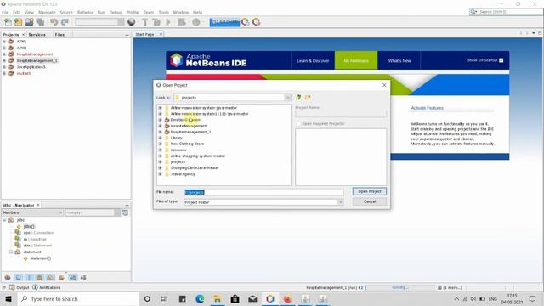Image resolution: width=544 pixels, height=306 pixels.
Task: Open File Explorer from taskbar
Action: point(218,299)
